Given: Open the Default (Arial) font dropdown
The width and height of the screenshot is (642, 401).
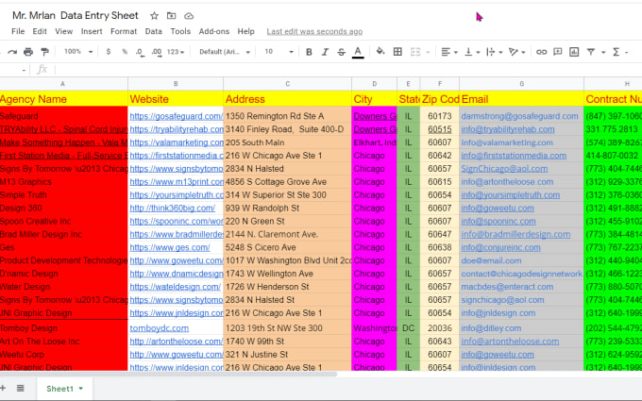Looking at the screenshot, I should coord(225,52).
